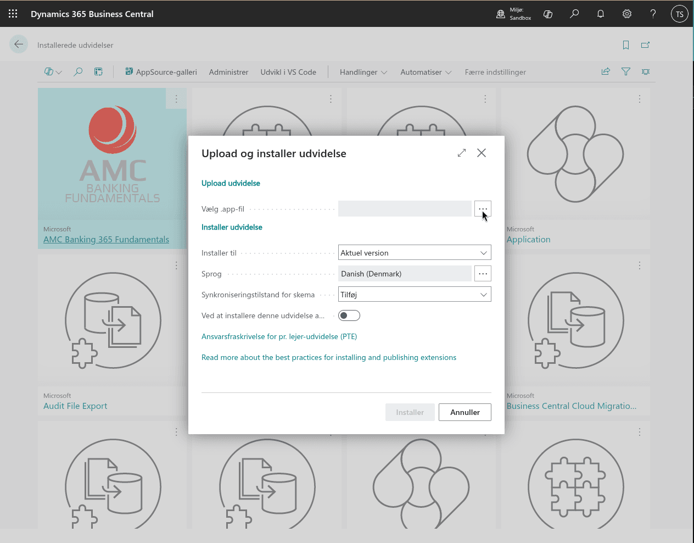Open the help question mark
Image resolution: width=694 pixels, height=543 pixels.
click(653, 14)
